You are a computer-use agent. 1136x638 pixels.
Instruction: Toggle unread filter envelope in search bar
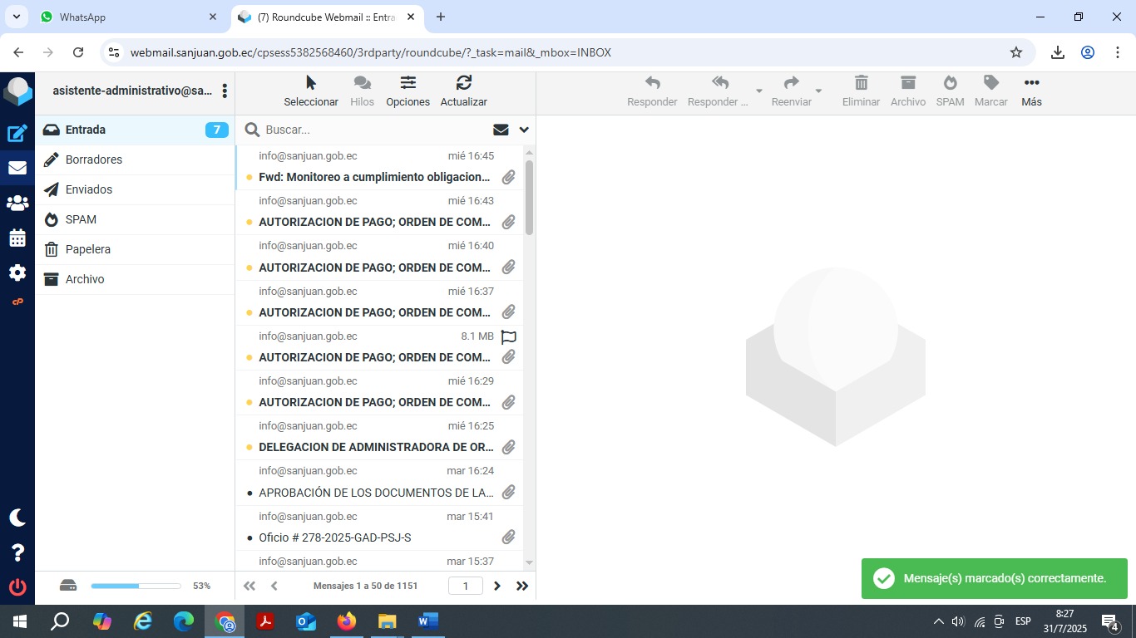point(501,130)
